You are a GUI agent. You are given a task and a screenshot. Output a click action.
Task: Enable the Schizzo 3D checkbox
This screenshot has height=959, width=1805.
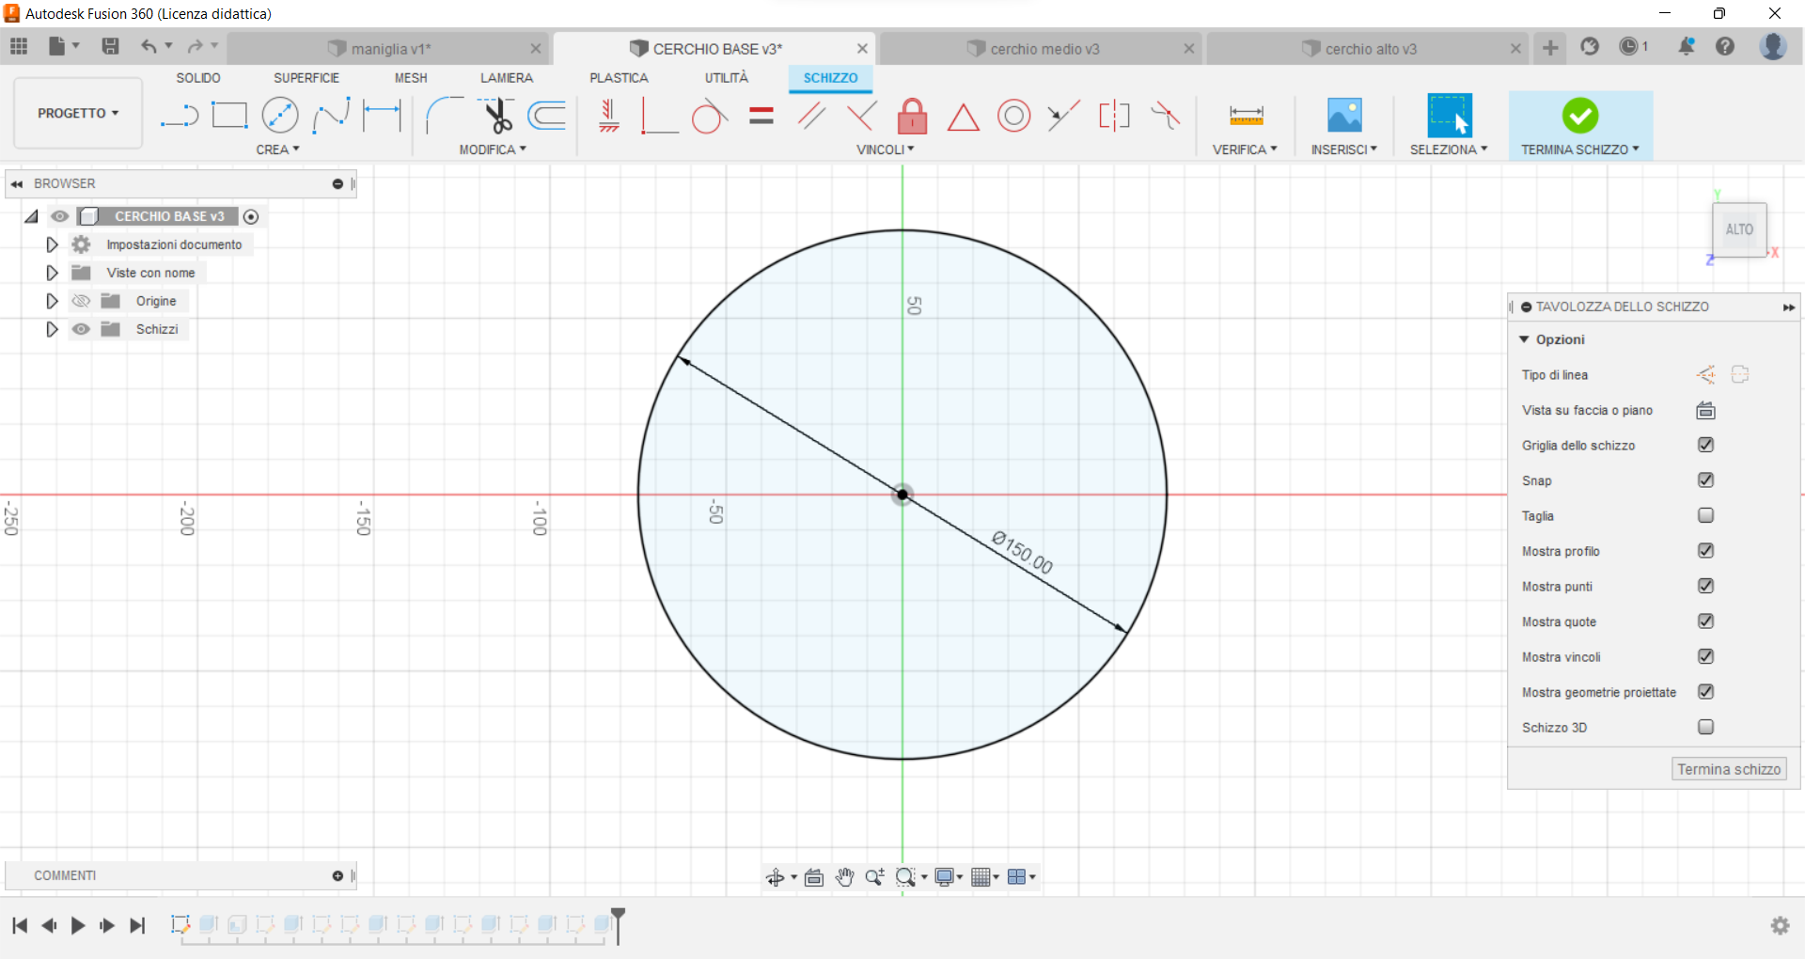[x=1706, y=727]
